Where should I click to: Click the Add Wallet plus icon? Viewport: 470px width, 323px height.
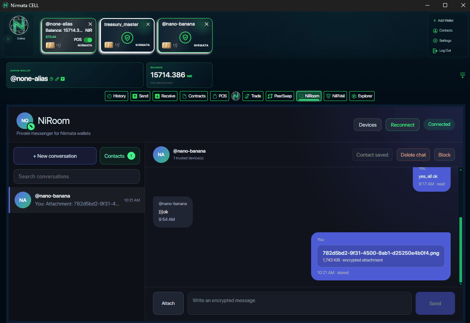(x=435, y=21)
